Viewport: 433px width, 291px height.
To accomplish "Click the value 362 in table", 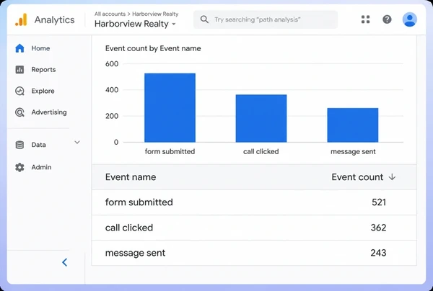I will coord(378,228).
